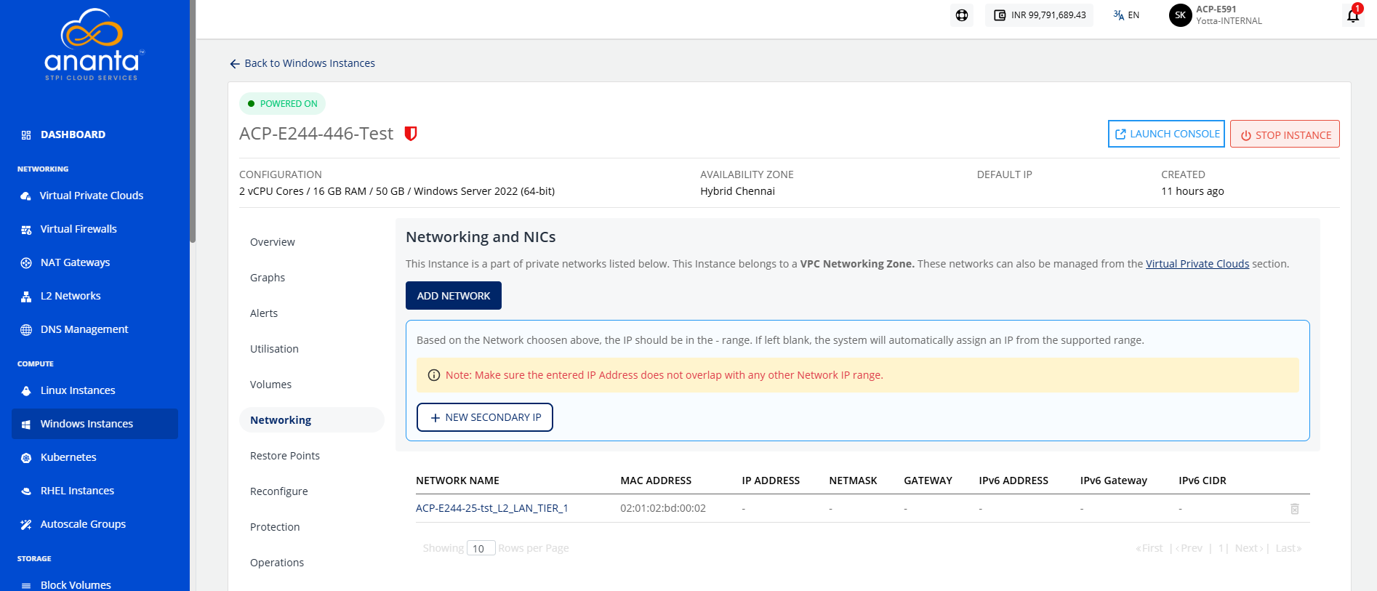1377x591 pixels.
Task: Click the Linux Instances icon
Action: click(26, 391)
